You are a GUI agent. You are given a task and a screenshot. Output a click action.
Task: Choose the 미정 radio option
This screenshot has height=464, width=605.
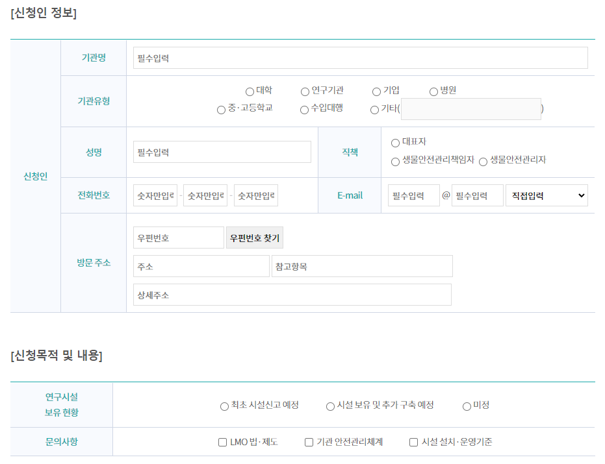467,407
